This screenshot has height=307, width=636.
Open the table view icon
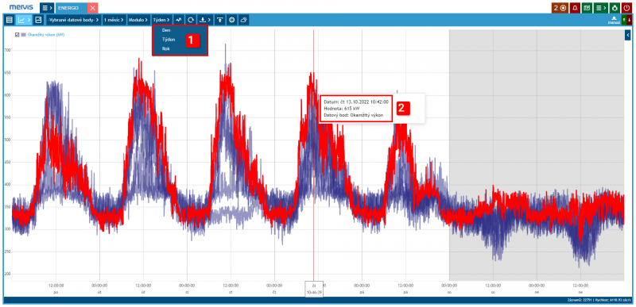10,19
